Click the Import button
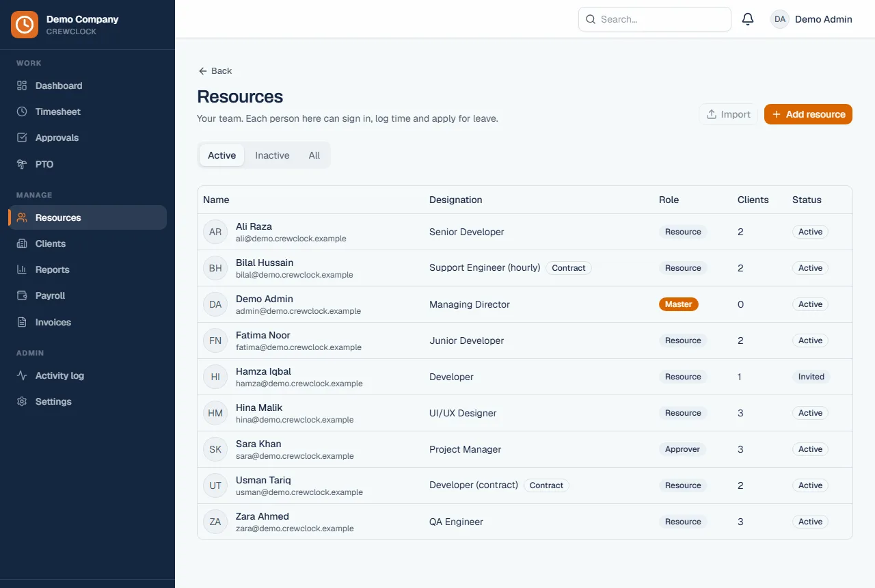Screen dimensions: 875x588 (729, 114)
